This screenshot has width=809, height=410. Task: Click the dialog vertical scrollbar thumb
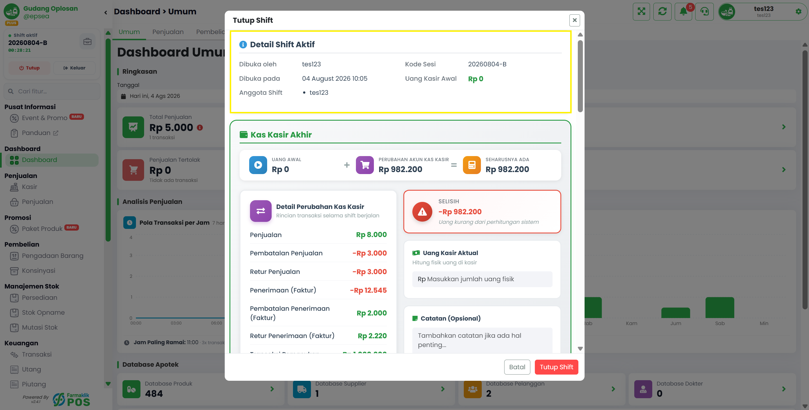[580, 76]
